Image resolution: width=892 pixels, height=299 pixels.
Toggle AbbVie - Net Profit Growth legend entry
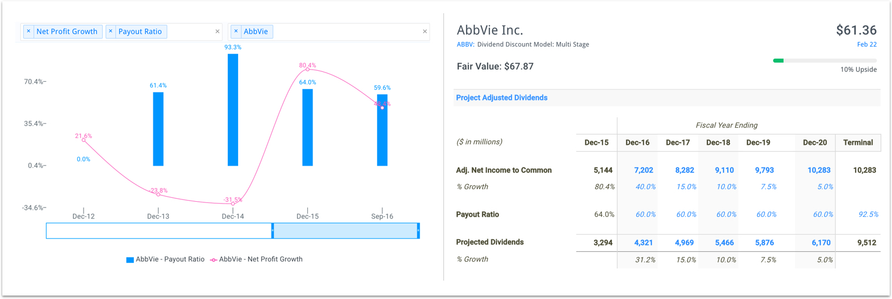pyautogui.click(x=256, y=259)
